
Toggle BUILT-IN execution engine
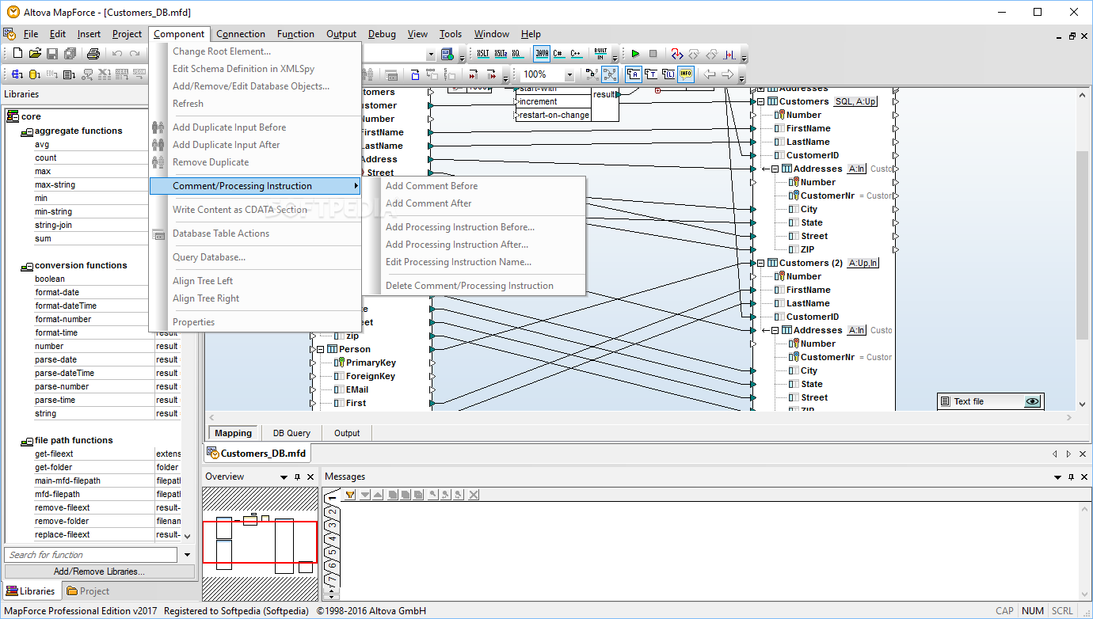point(600,53)
